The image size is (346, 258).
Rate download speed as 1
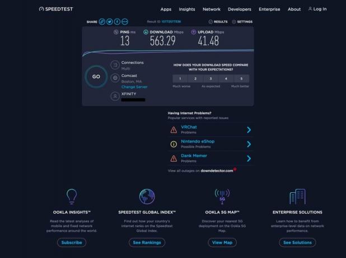click(x=180, y=79)
